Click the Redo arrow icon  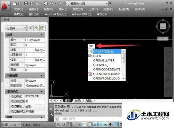pos(60,3)
